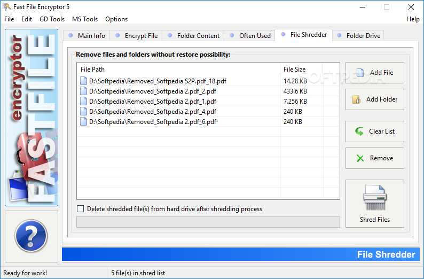
Task: Click the Shred Files shredder icon
Action: point(375,198)
